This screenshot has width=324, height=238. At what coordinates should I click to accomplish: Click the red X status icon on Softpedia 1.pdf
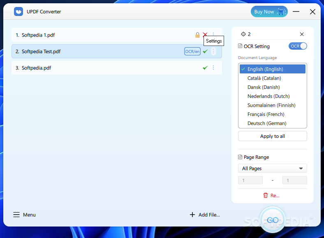click(205, 34)
